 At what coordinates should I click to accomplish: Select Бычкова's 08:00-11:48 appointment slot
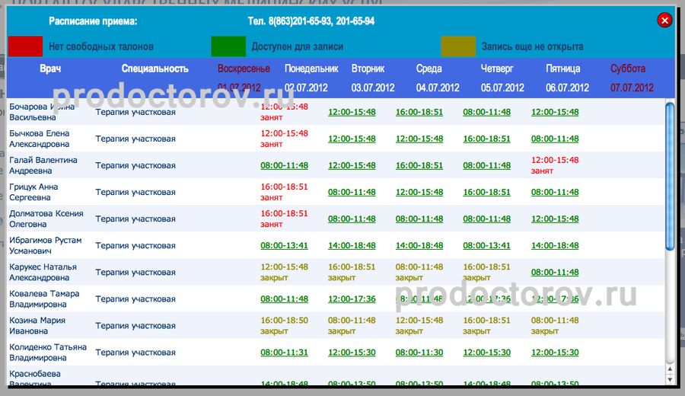(x=554, y=139)
